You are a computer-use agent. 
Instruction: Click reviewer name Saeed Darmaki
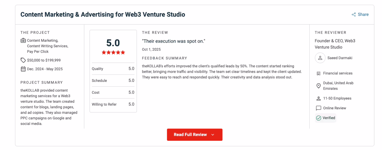(339, 58)
